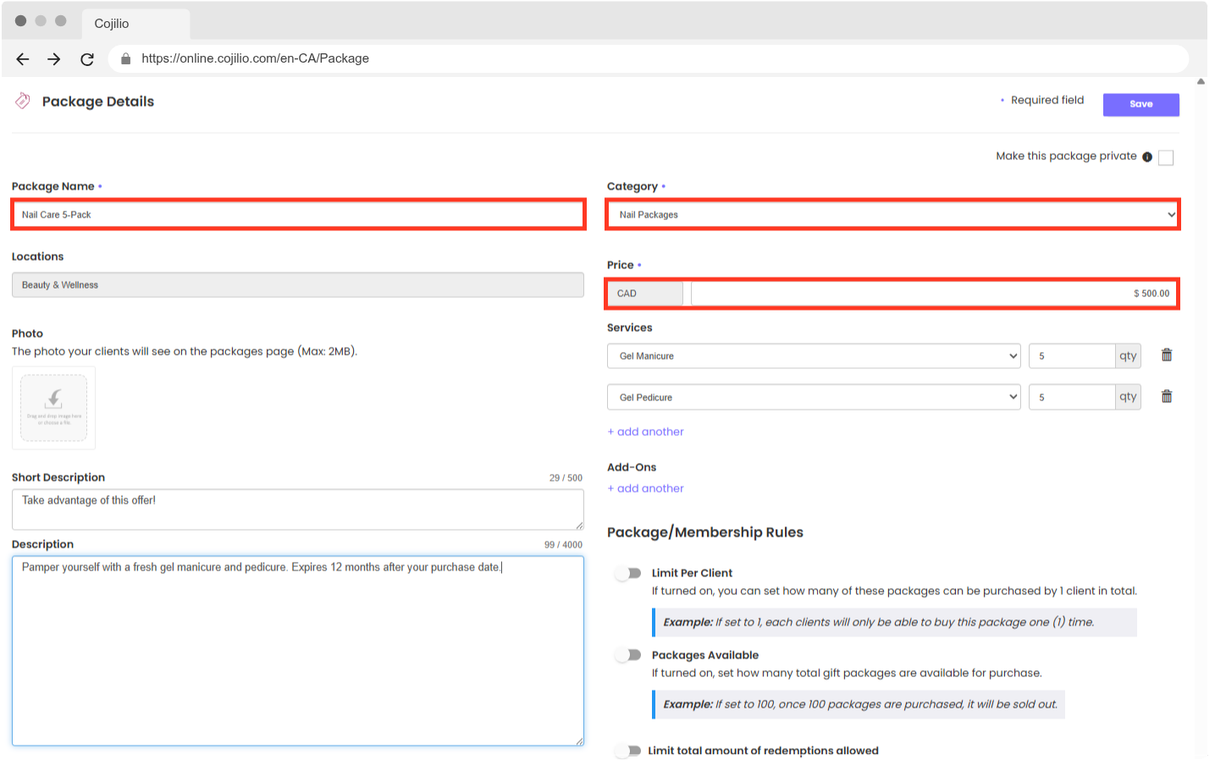This screenshot has width=1215, height=760.
Task: Reload the page with refresh icon
Action: (86, 58)
